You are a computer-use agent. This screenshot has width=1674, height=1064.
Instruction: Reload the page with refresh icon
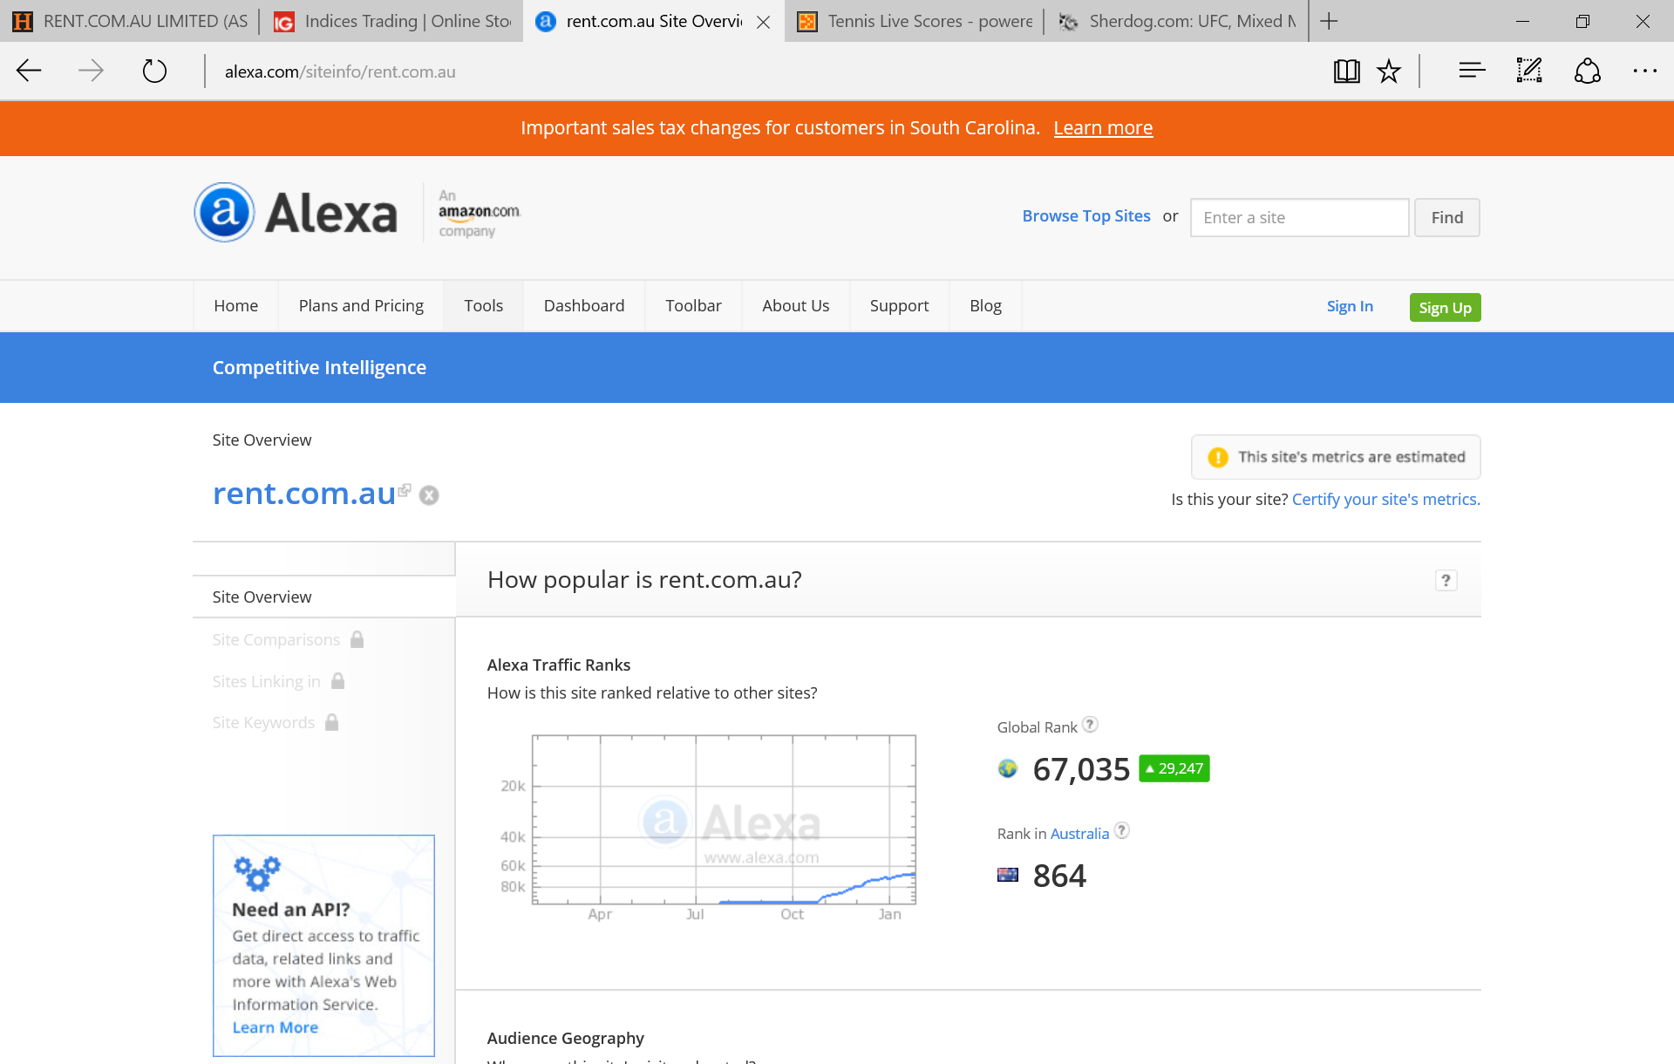click(154, 71)
